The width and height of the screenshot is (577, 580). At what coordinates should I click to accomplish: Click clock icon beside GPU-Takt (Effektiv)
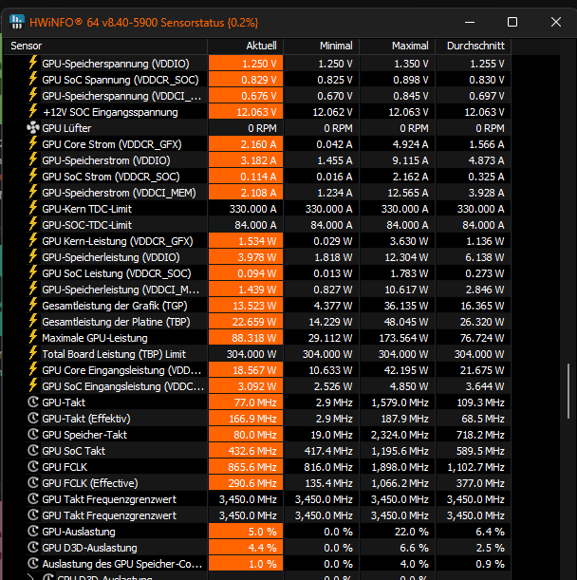tap(33, 418)
